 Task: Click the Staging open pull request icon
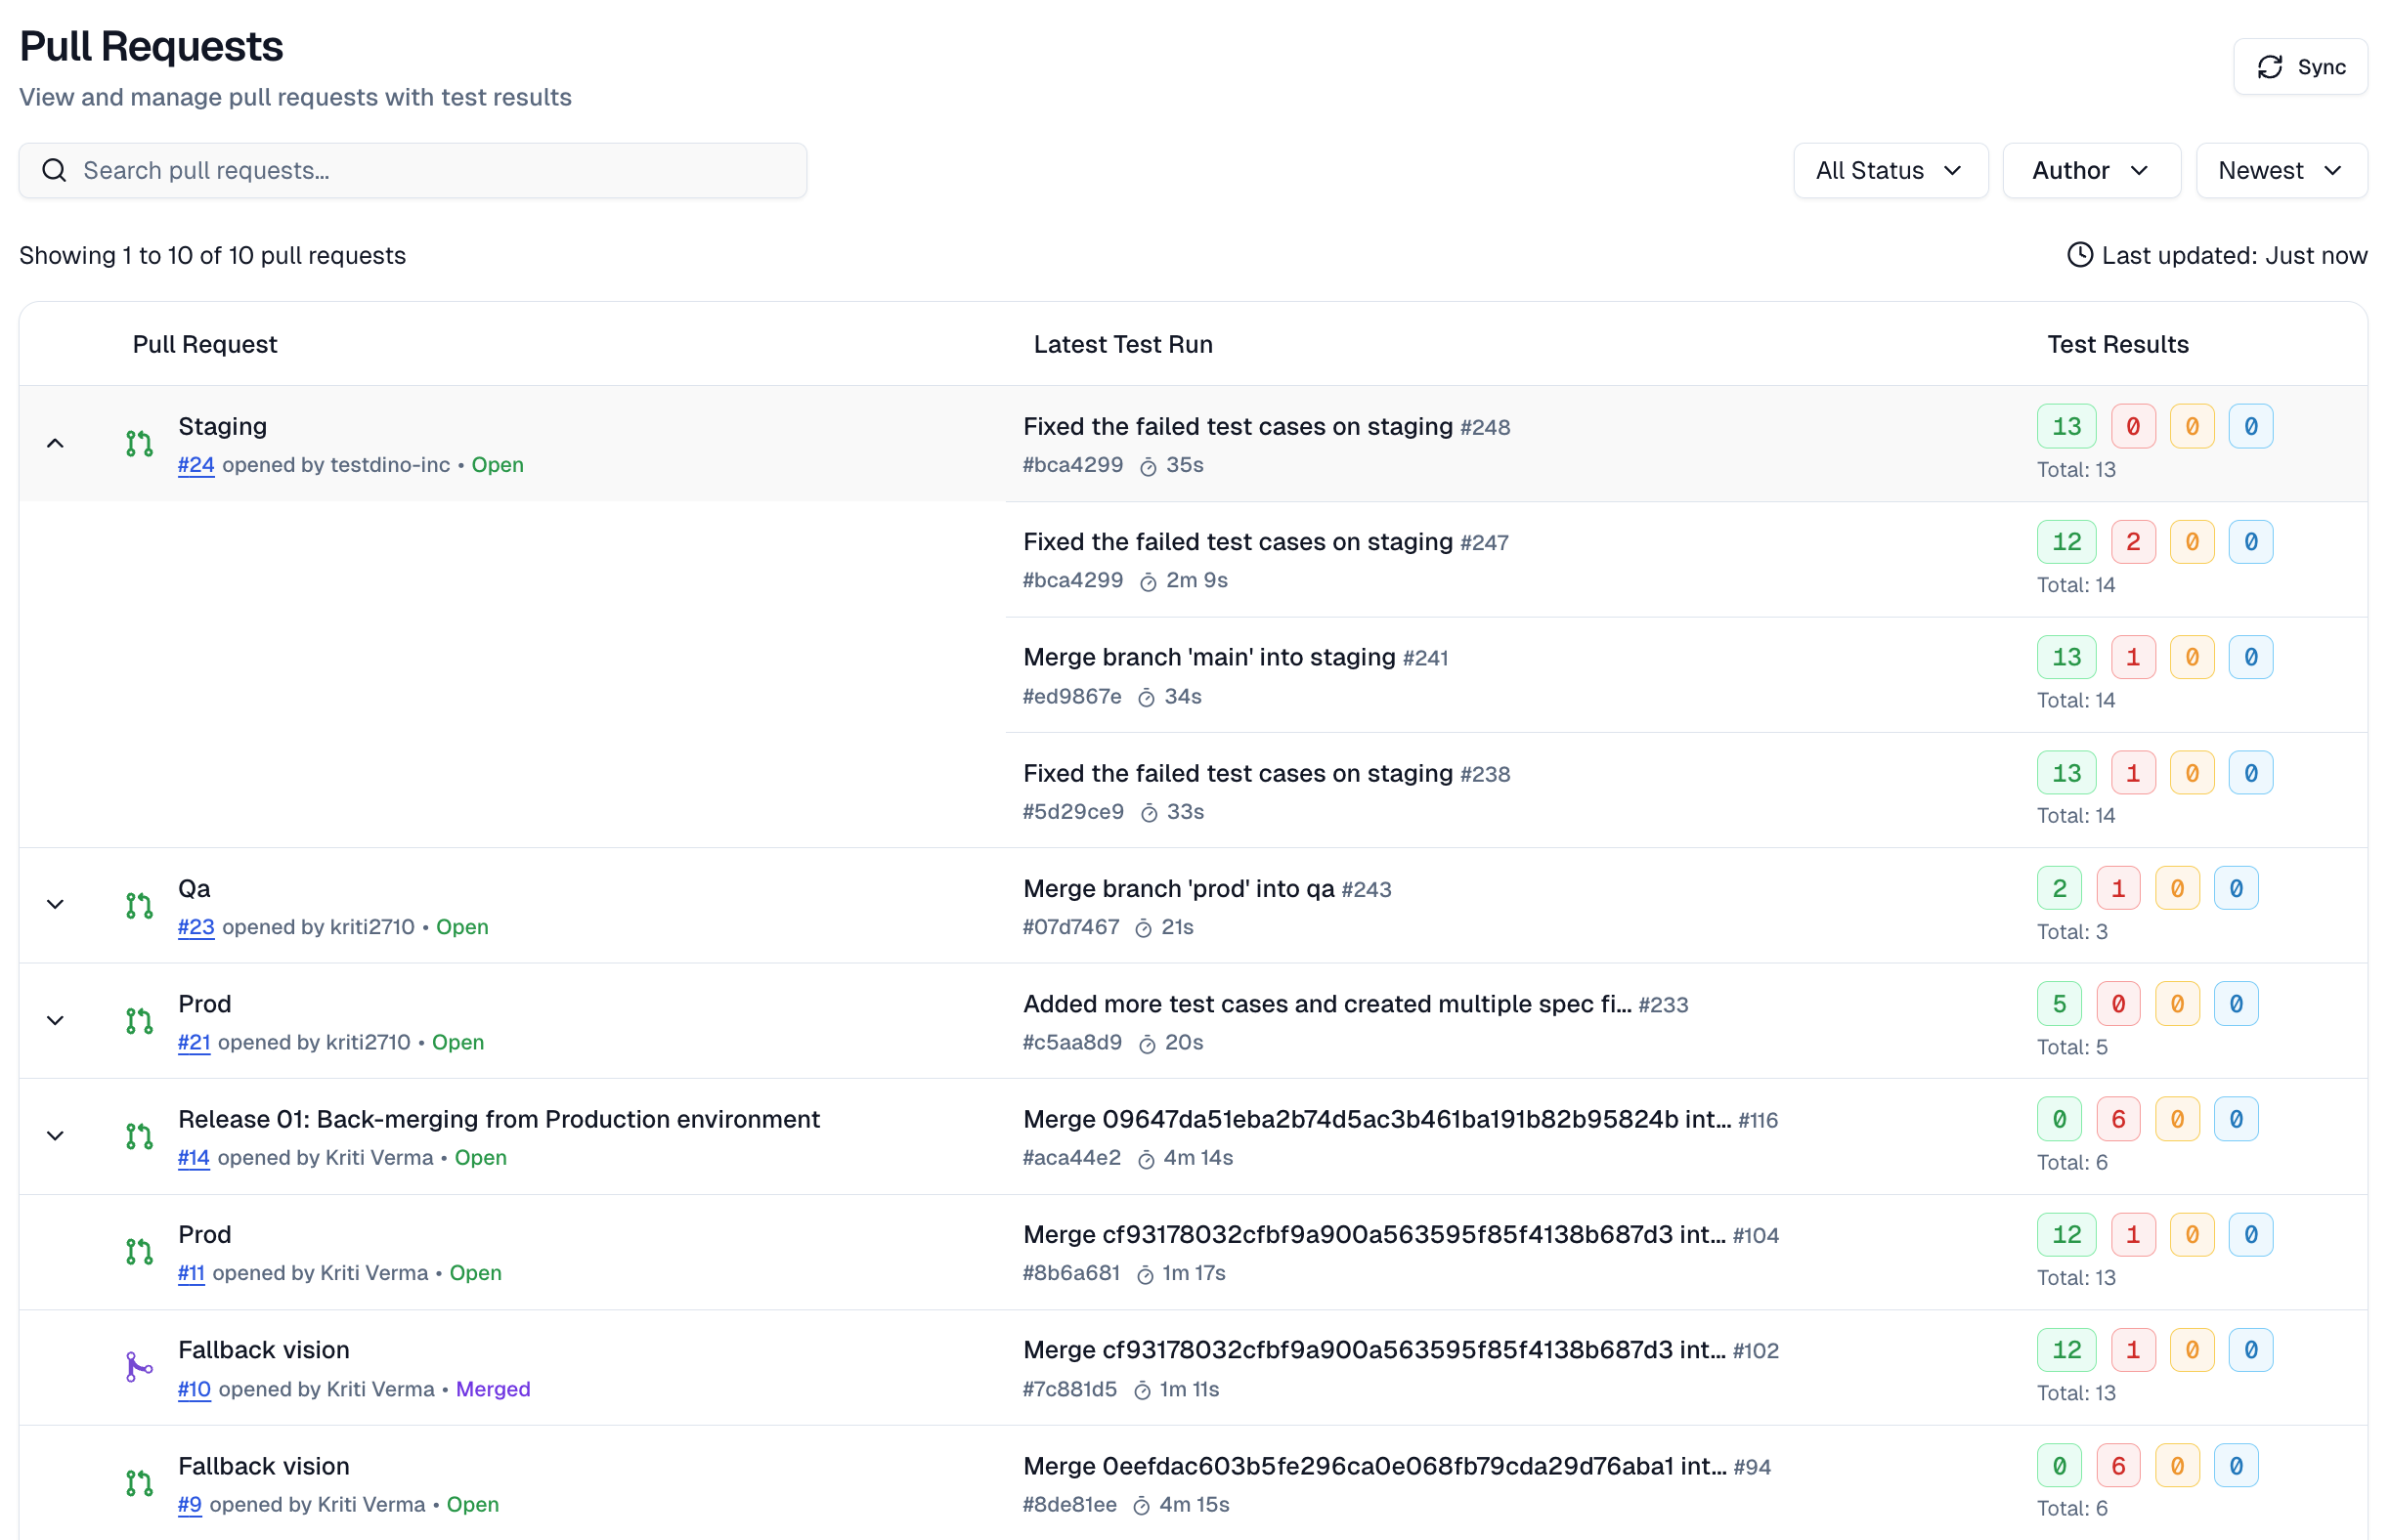point(139,443)
